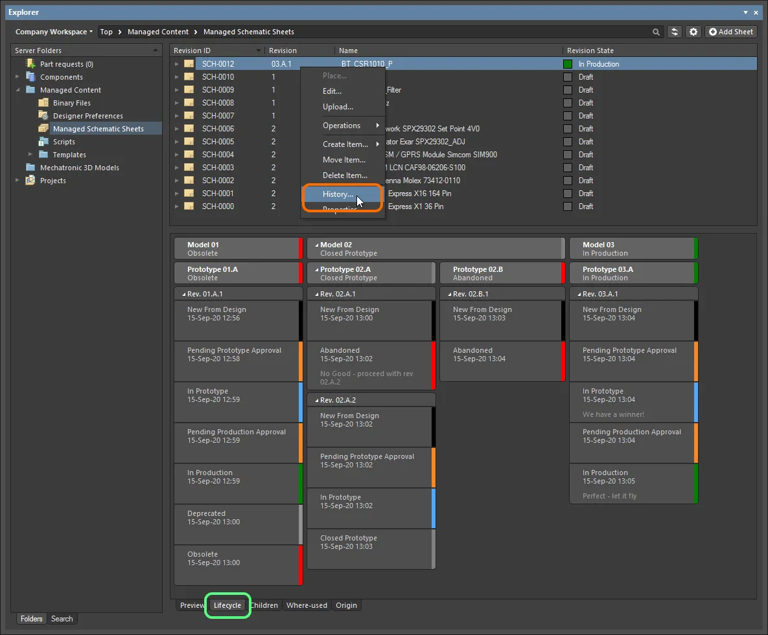768x635 pixels.
Task: Choose History from the context menu
Action: coord(338,194)
